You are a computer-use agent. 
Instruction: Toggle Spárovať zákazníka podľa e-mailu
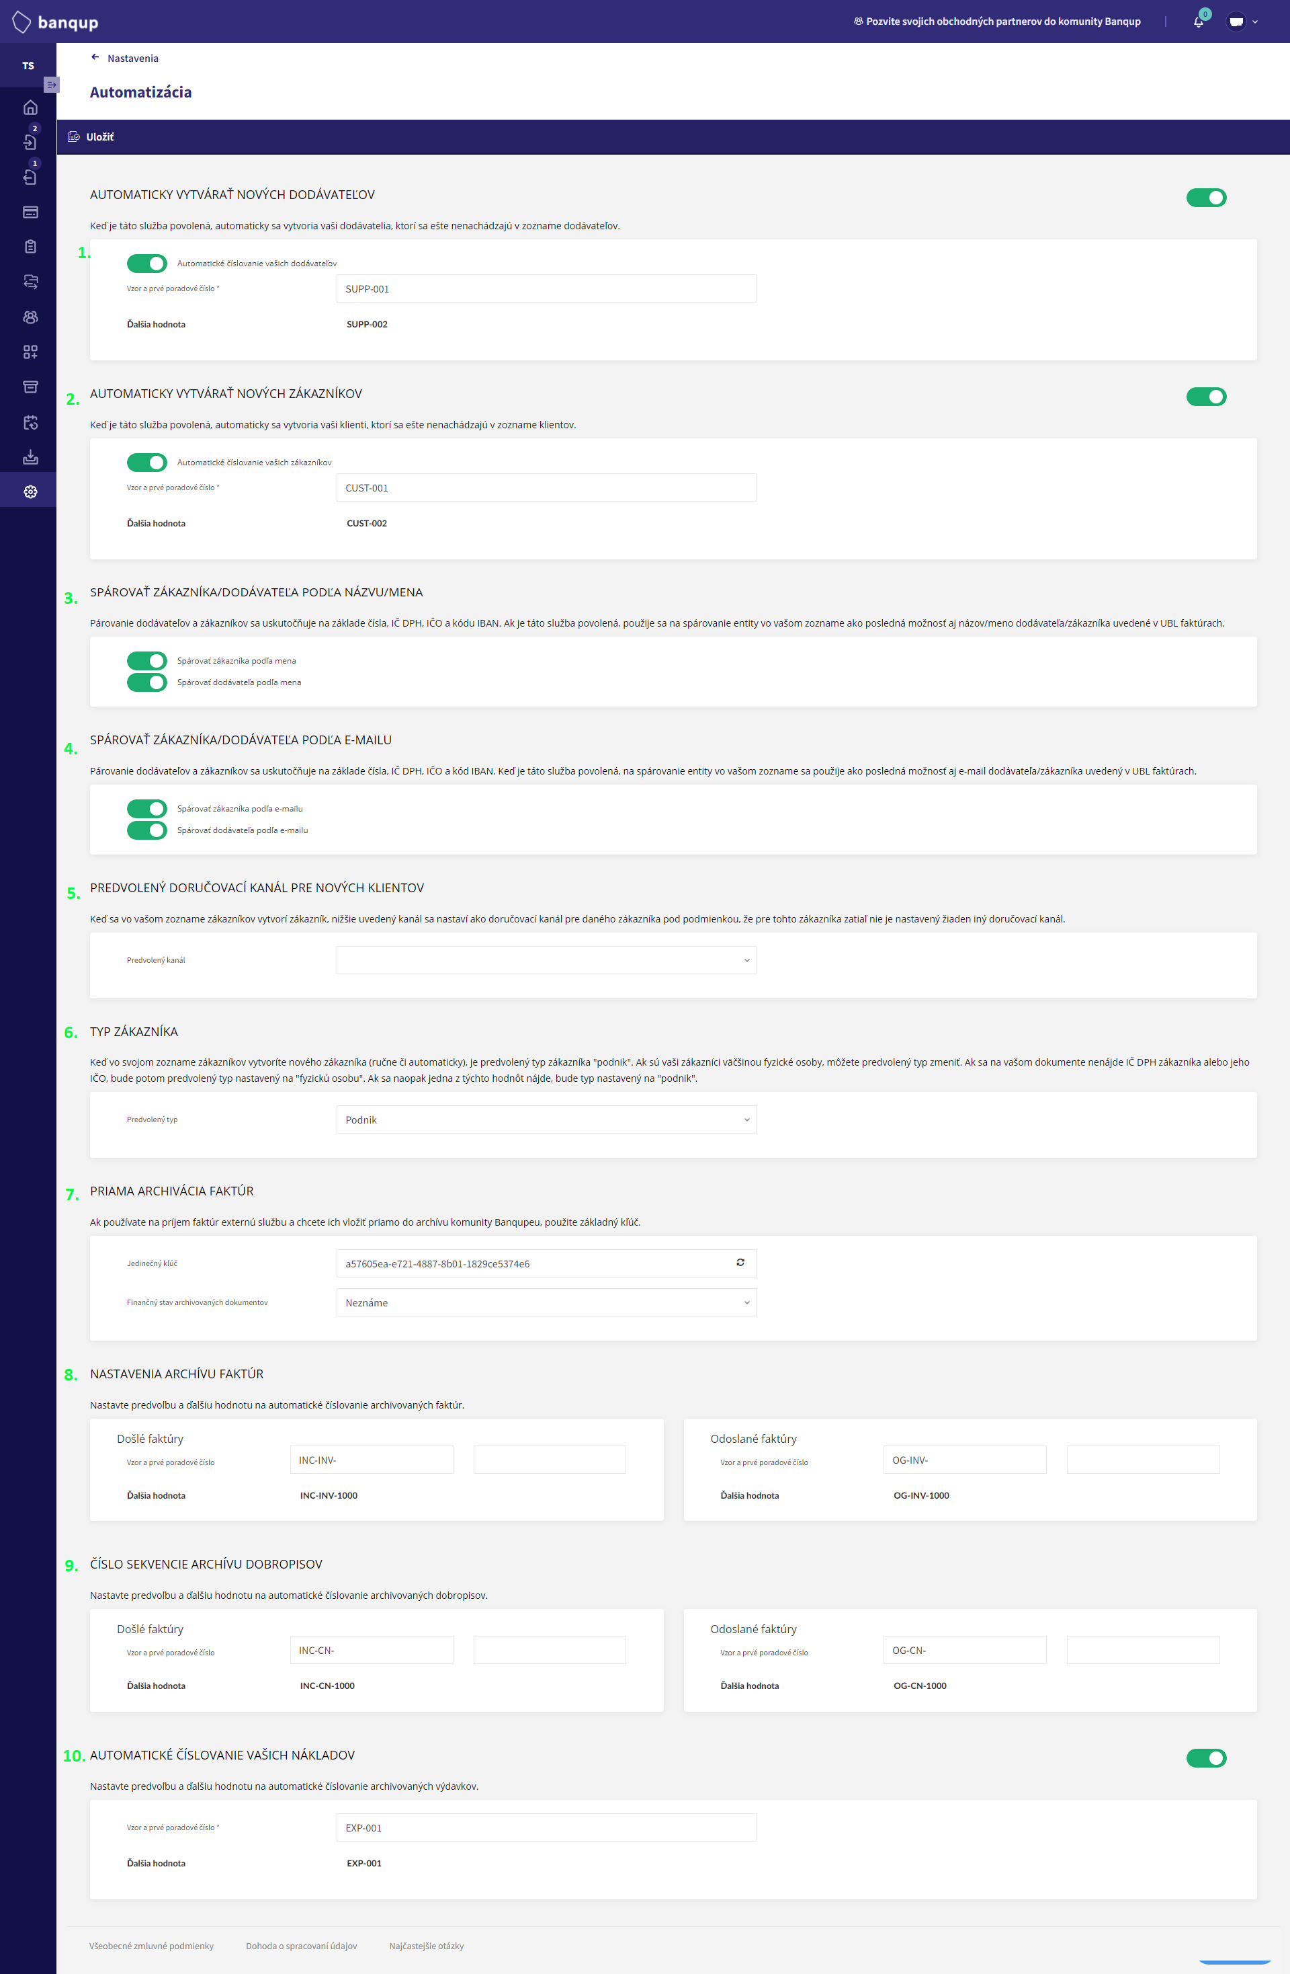click(146, 809)
